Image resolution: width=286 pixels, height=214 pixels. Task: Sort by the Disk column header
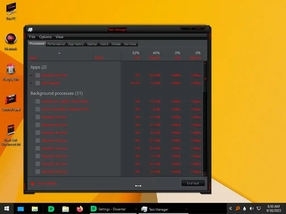click(x=172, y=55)
